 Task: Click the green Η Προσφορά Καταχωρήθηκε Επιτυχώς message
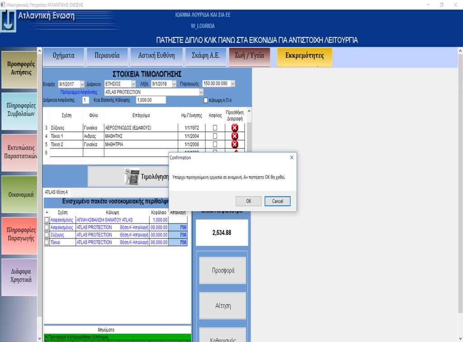pyautogui.click(x=118, y=337)
